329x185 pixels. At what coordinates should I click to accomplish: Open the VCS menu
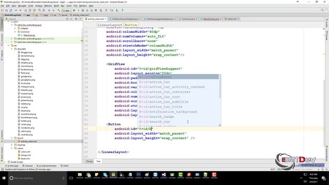point(76,6)
